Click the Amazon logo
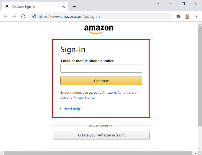 click(x=99, y=29)
